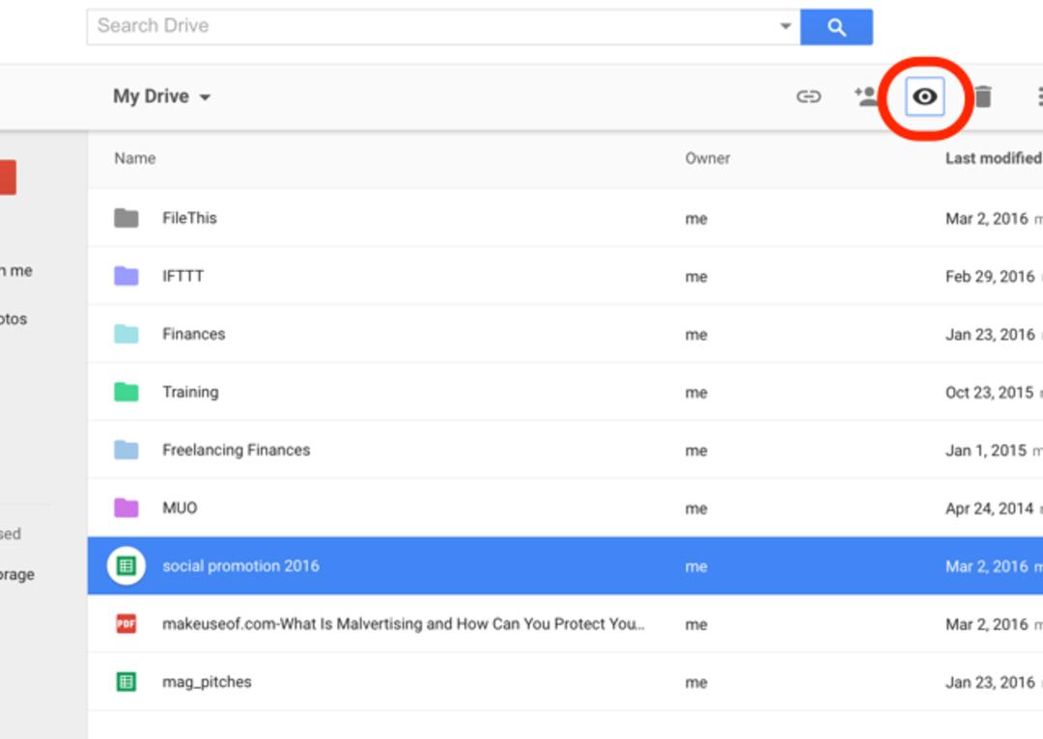Click into the Search Drive field
The image size is (1043, 739).
[433, 27]
